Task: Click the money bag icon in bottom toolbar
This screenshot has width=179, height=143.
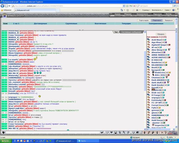Action: pyautogui.click(x=144, y=133)
